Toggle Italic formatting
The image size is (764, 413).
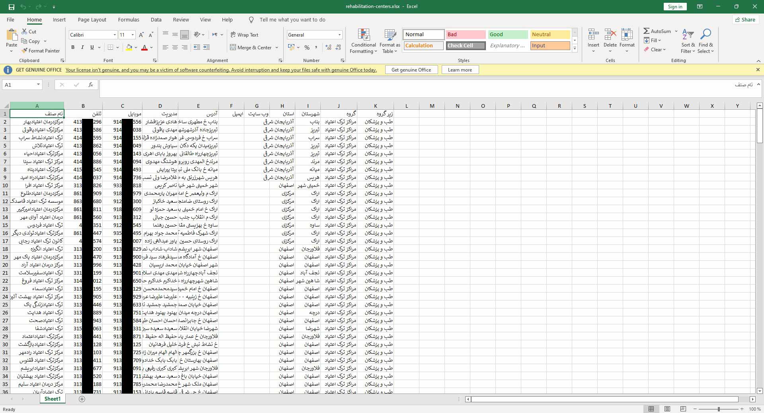[x=82, y=47]
